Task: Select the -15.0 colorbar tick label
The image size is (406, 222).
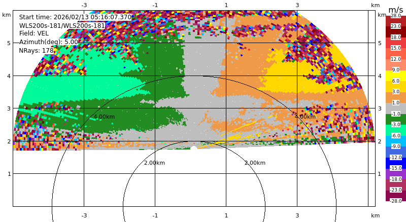Action: 396,168
